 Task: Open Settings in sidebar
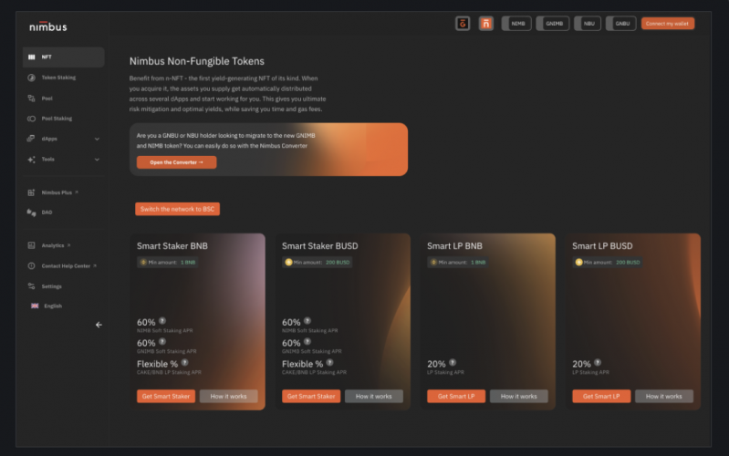pyautogui.click(x=52, y=286)
